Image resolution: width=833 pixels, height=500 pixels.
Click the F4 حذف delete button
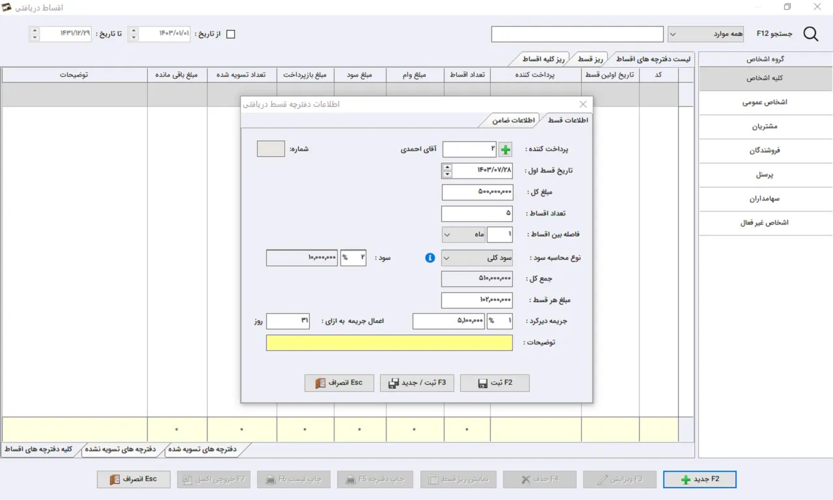pos(539,479)
